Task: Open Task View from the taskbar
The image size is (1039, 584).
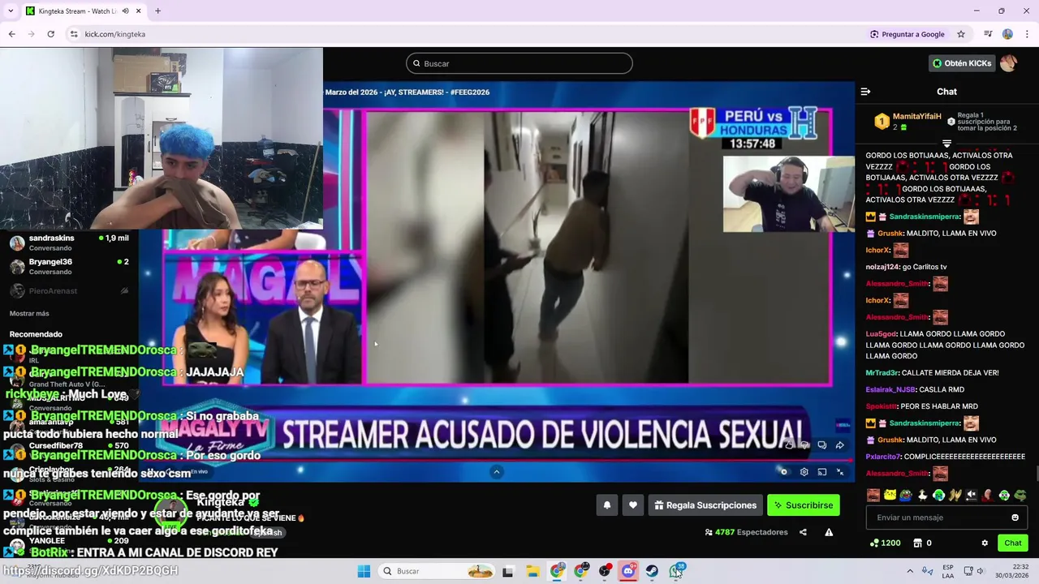Action: click(x=508, y=571)
